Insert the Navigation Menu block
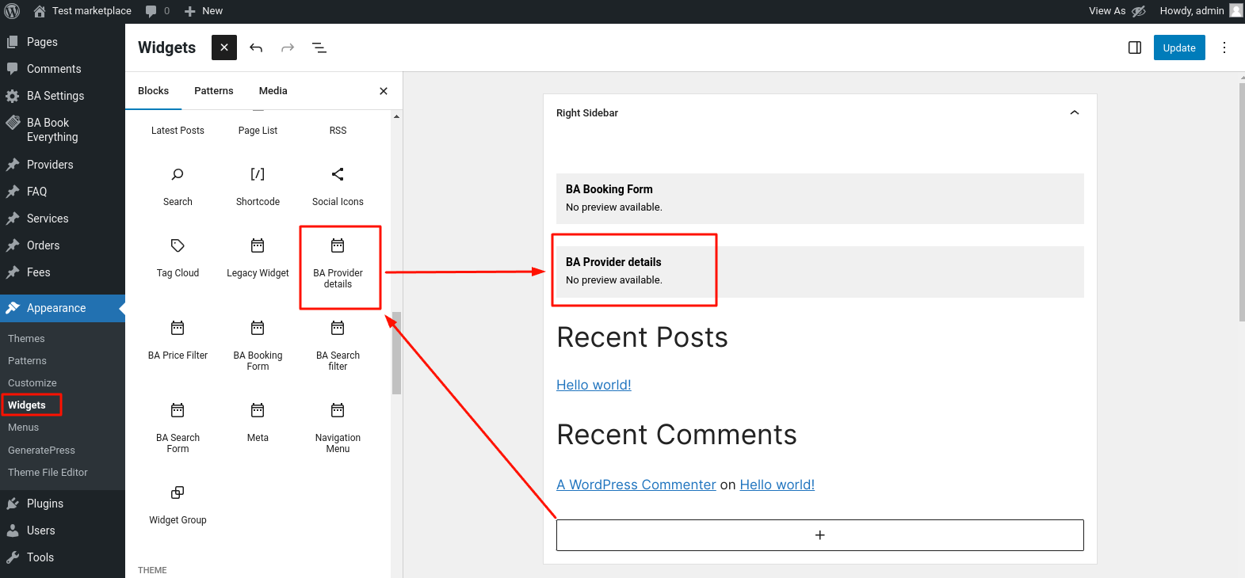 click(x=338, y=428)
